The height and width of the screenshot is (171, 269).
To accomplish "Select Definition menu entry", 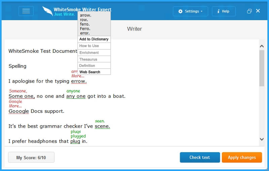I will click(x=94, y=66).
